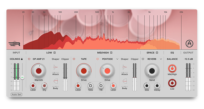Toggle the OP AMP 21 power button

(x=29, y=59)
